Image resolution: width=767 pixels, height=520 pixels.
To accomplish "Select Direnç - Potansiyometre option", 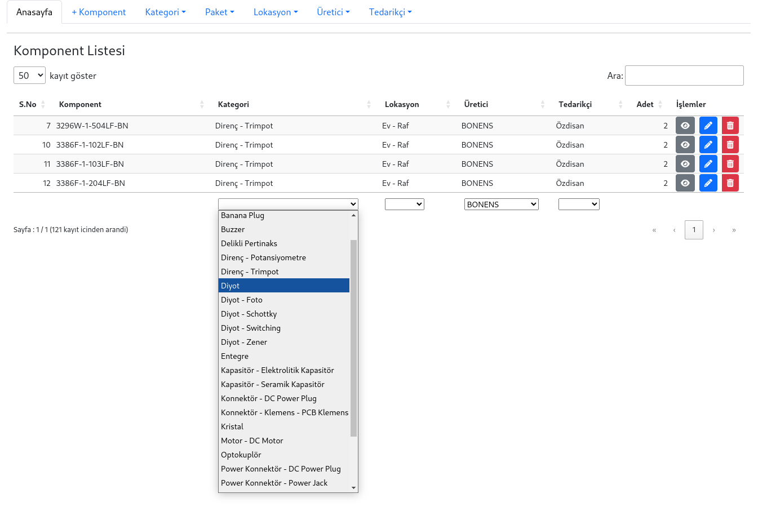I will tap(284, 257).
